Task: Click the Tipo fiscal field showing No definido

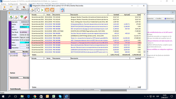Action: tap(24, 32)
